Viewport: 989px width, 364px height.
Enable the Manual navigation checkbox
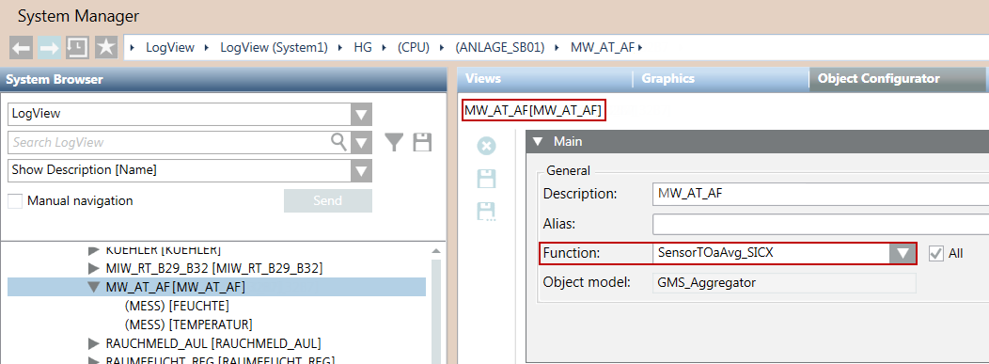pyautogui.click(x=15, y=201)
